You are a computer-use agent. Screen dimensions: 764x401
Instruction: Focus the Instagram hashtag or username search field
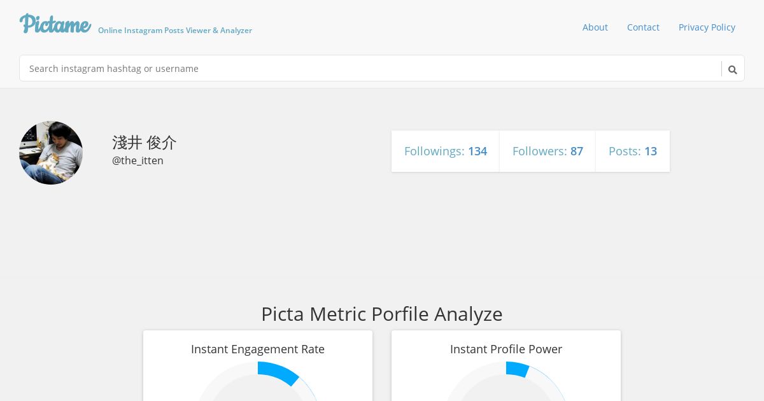coord(369,68)
